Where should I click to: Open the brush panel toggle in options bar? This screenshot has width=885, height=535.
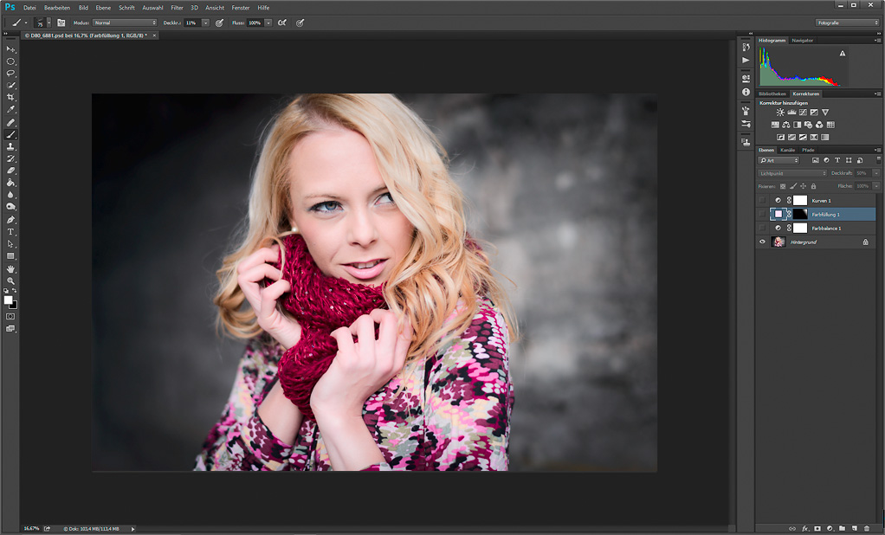[61, 23]
